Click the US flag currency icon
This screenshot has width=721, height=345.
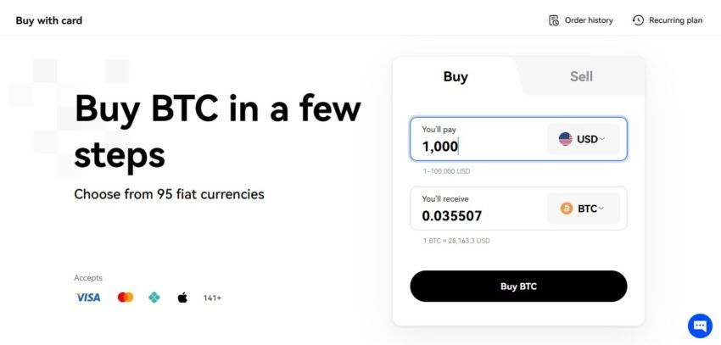coord(565,139)
